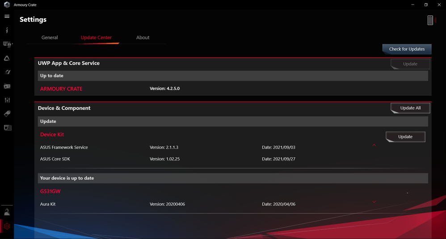
Task: Click the Device Kit heading
Action: click(52, 135)
